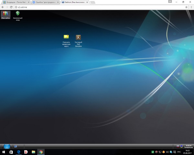Bookmark this page with the star
This screenshot has width=194, height=155.
(186, 7)
